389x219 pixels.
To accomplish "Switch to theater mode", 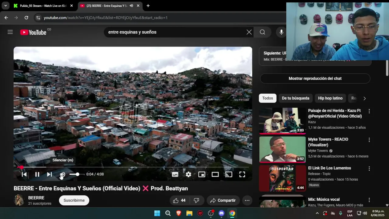I will coord(215,174).
